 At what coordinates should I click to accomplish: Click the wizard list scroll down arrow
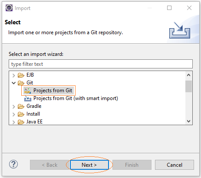pyautogui.click(x=188, y=121)
